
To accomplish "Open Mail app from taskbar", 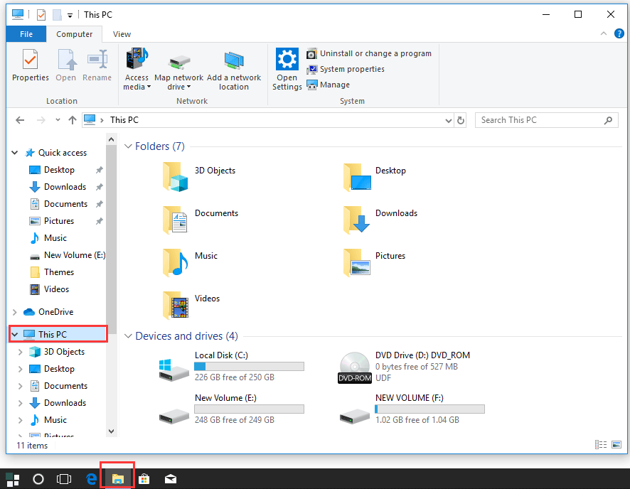I will [171, 479].
